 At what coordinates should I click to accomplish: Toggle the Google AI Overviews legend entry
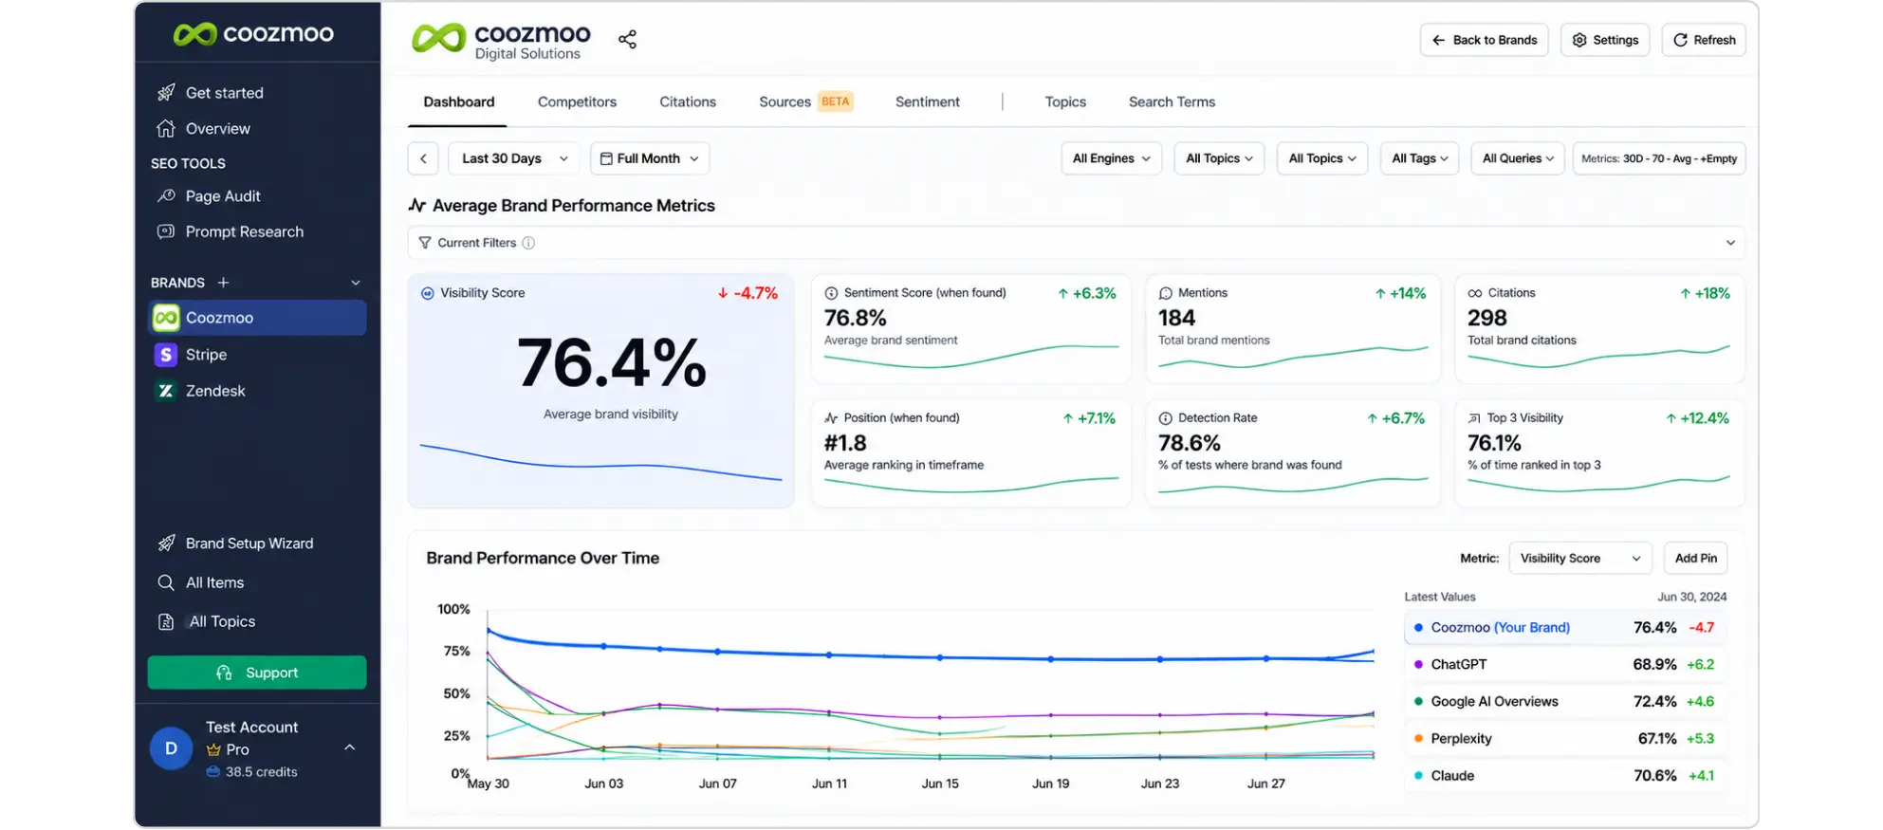[x=1564, y=701]
